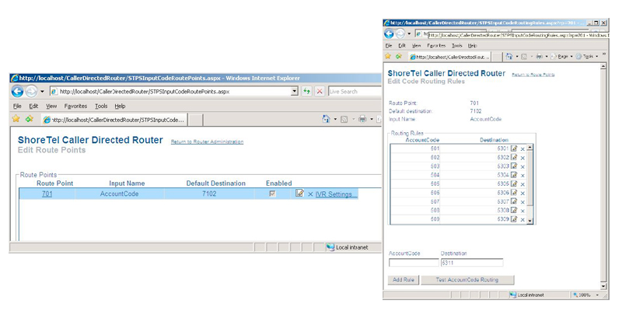Open the Favorites menu in Route Points window

click(75, 106)
